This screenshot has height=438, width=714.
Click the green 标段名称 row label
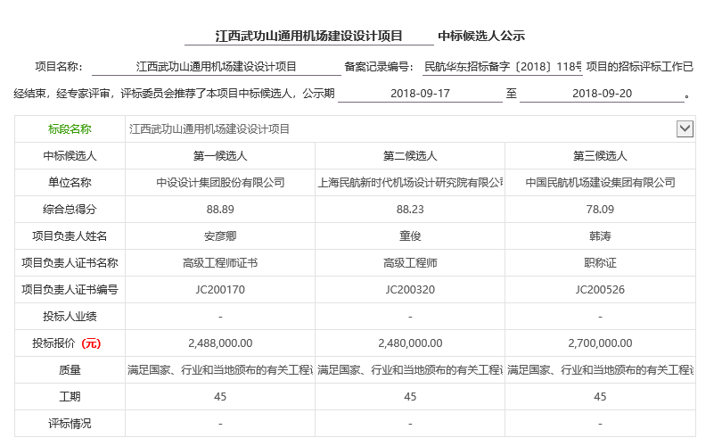70,128
